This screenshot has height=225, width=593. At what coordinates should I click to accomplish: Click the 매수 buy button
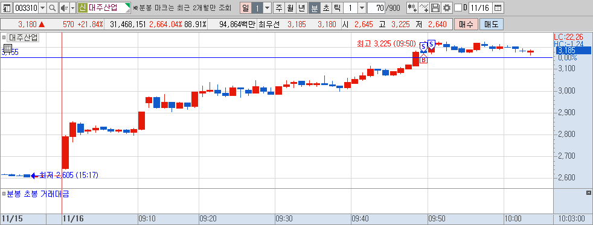click(x=466, y=25)
